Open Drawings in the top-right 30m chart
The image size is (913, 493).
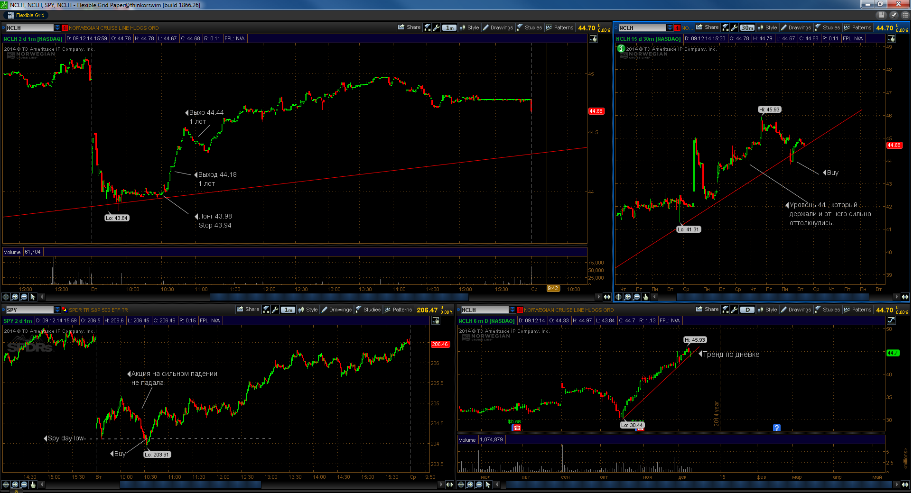coord(796,27)
